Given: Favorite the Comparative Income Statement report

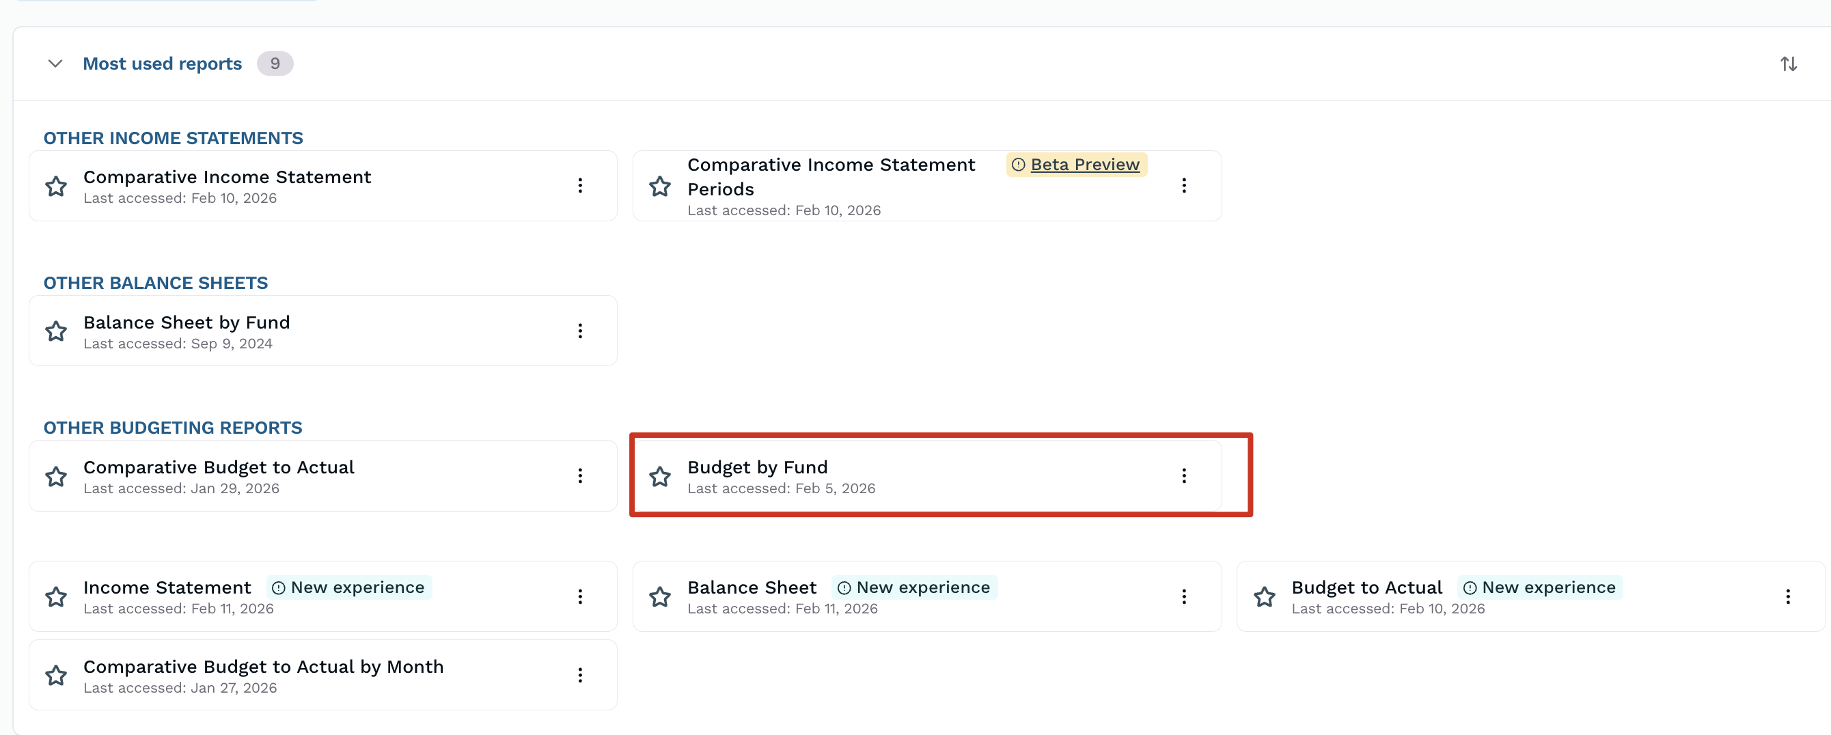Looking at the screenshot, I should [56, 186].
